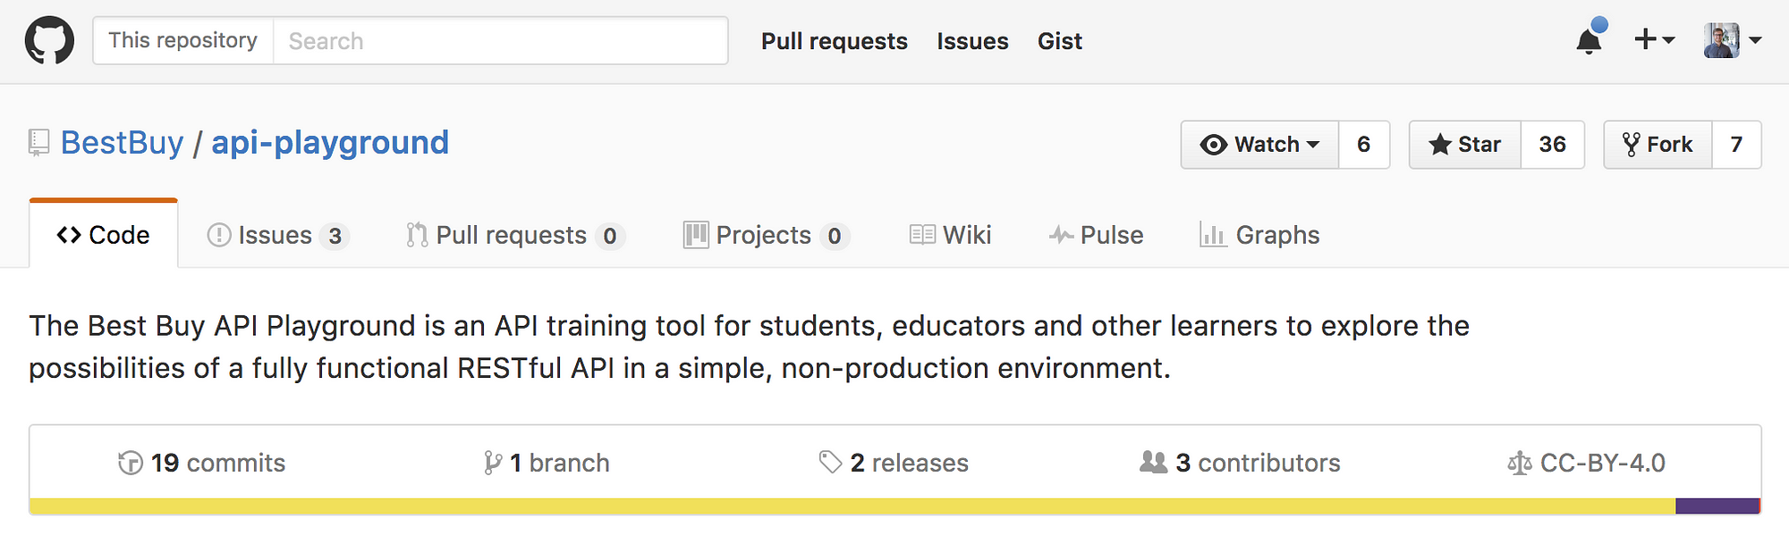The height and width of the screenshot is (535, 1789).
Task: Expand the Watch dropdown button
Action: coord(1259,145)
